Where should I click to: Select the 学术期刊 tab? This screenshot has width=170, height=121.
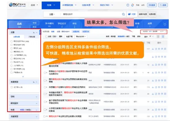point(49,25)
